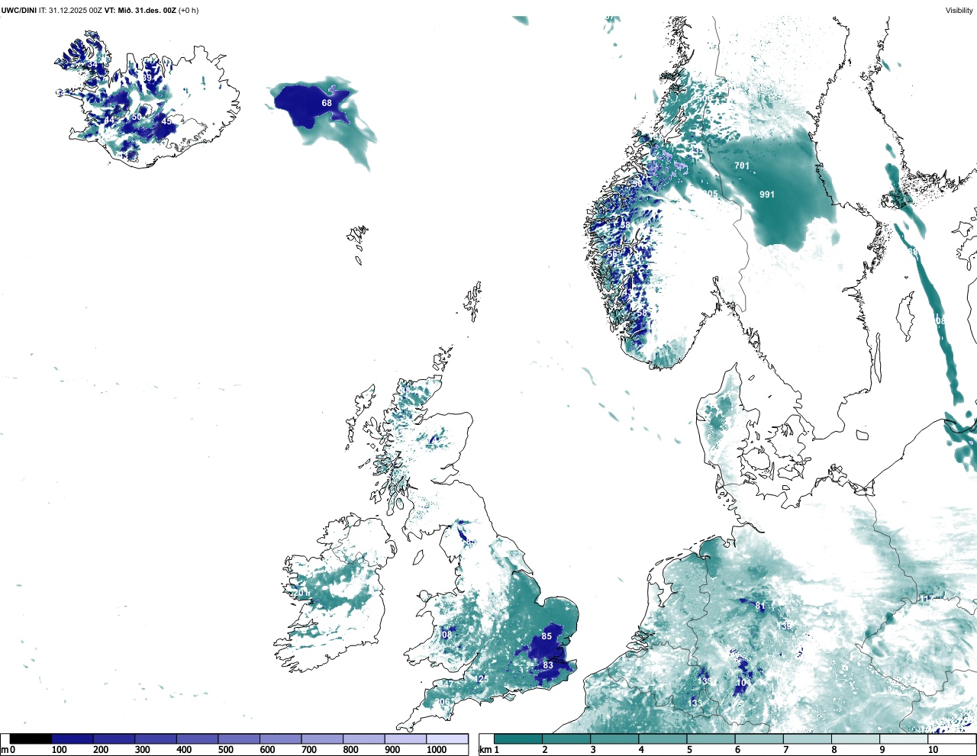
Task: Pick the 300–400 m legend color segment
Action: coord(156,738)
